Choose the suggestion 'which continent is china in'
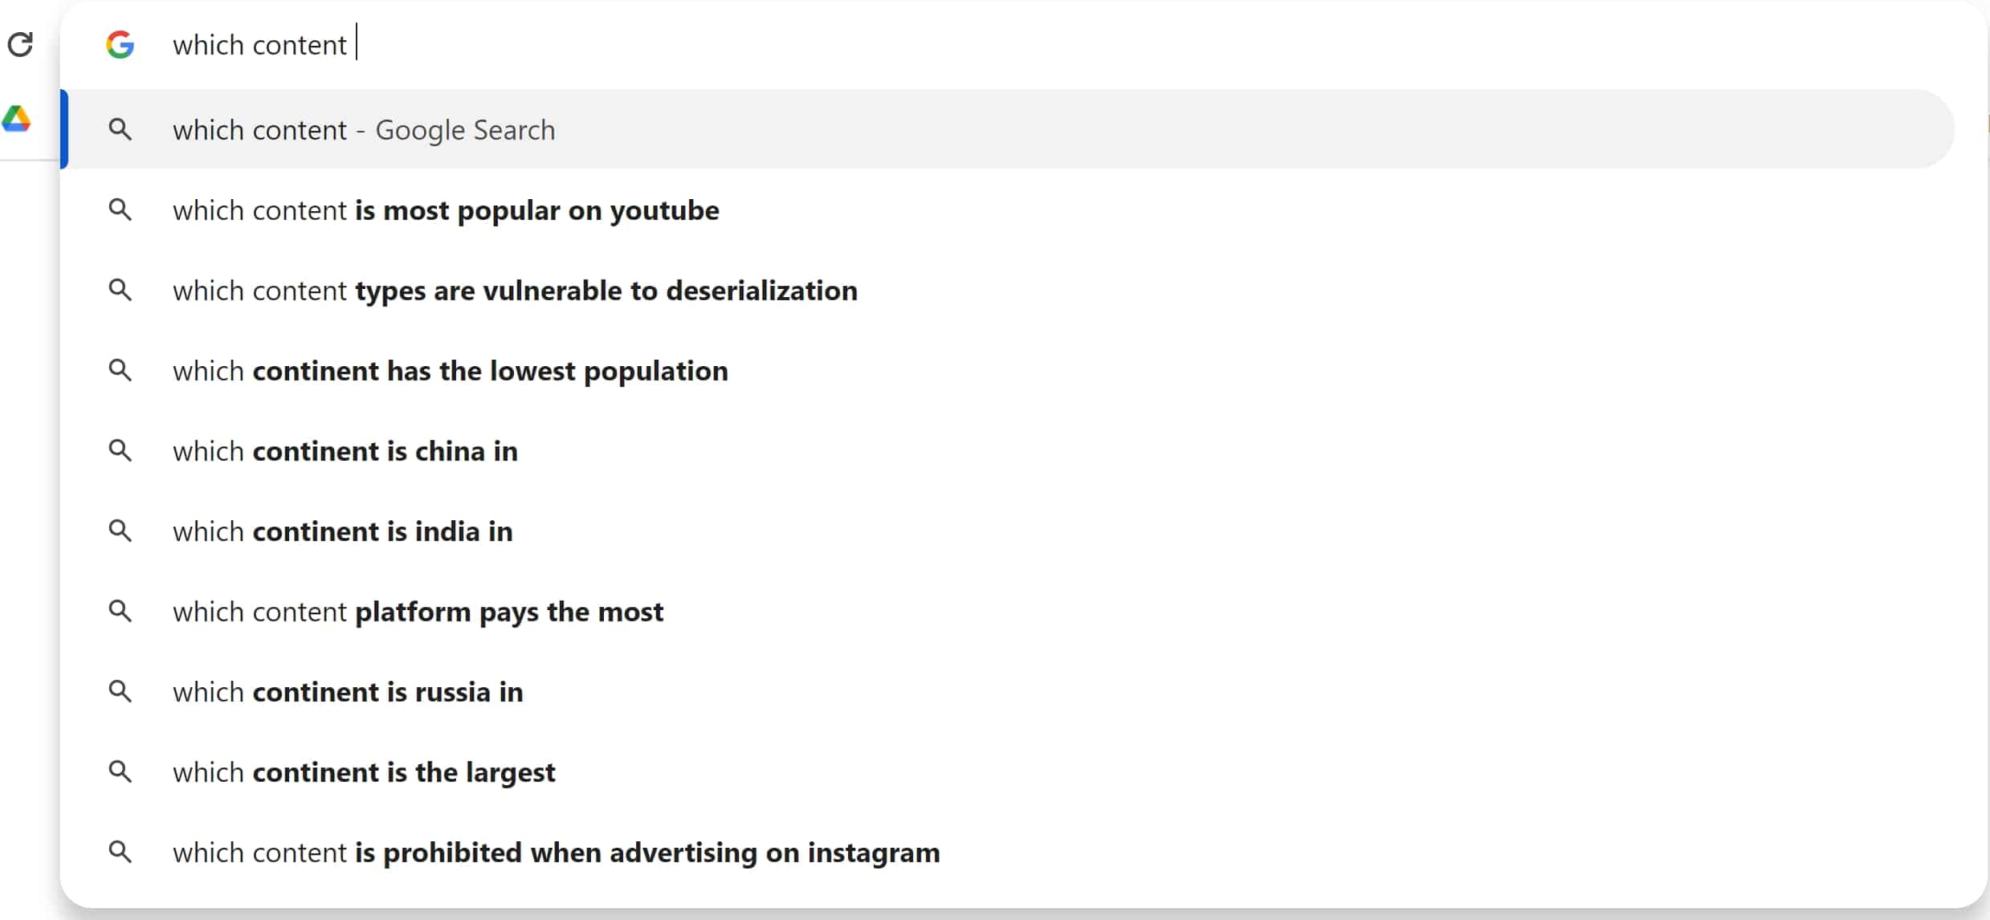 point(345,450)
